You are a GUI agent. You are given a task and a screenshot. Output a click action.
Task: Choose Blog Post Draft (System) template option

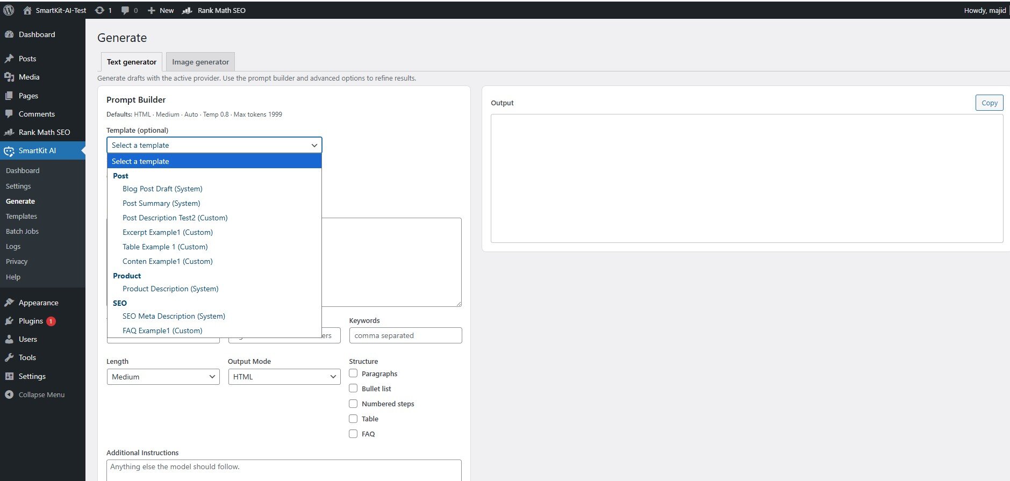[162, 189]
